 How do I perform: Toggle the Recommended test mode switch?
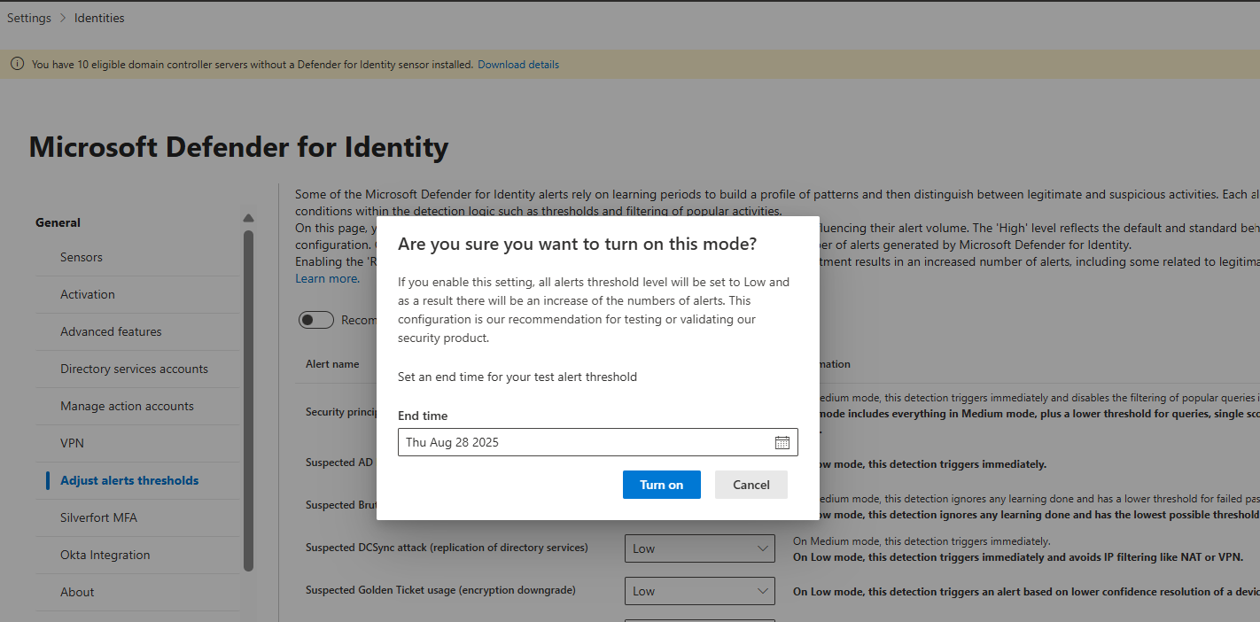(x=316, y=320)
